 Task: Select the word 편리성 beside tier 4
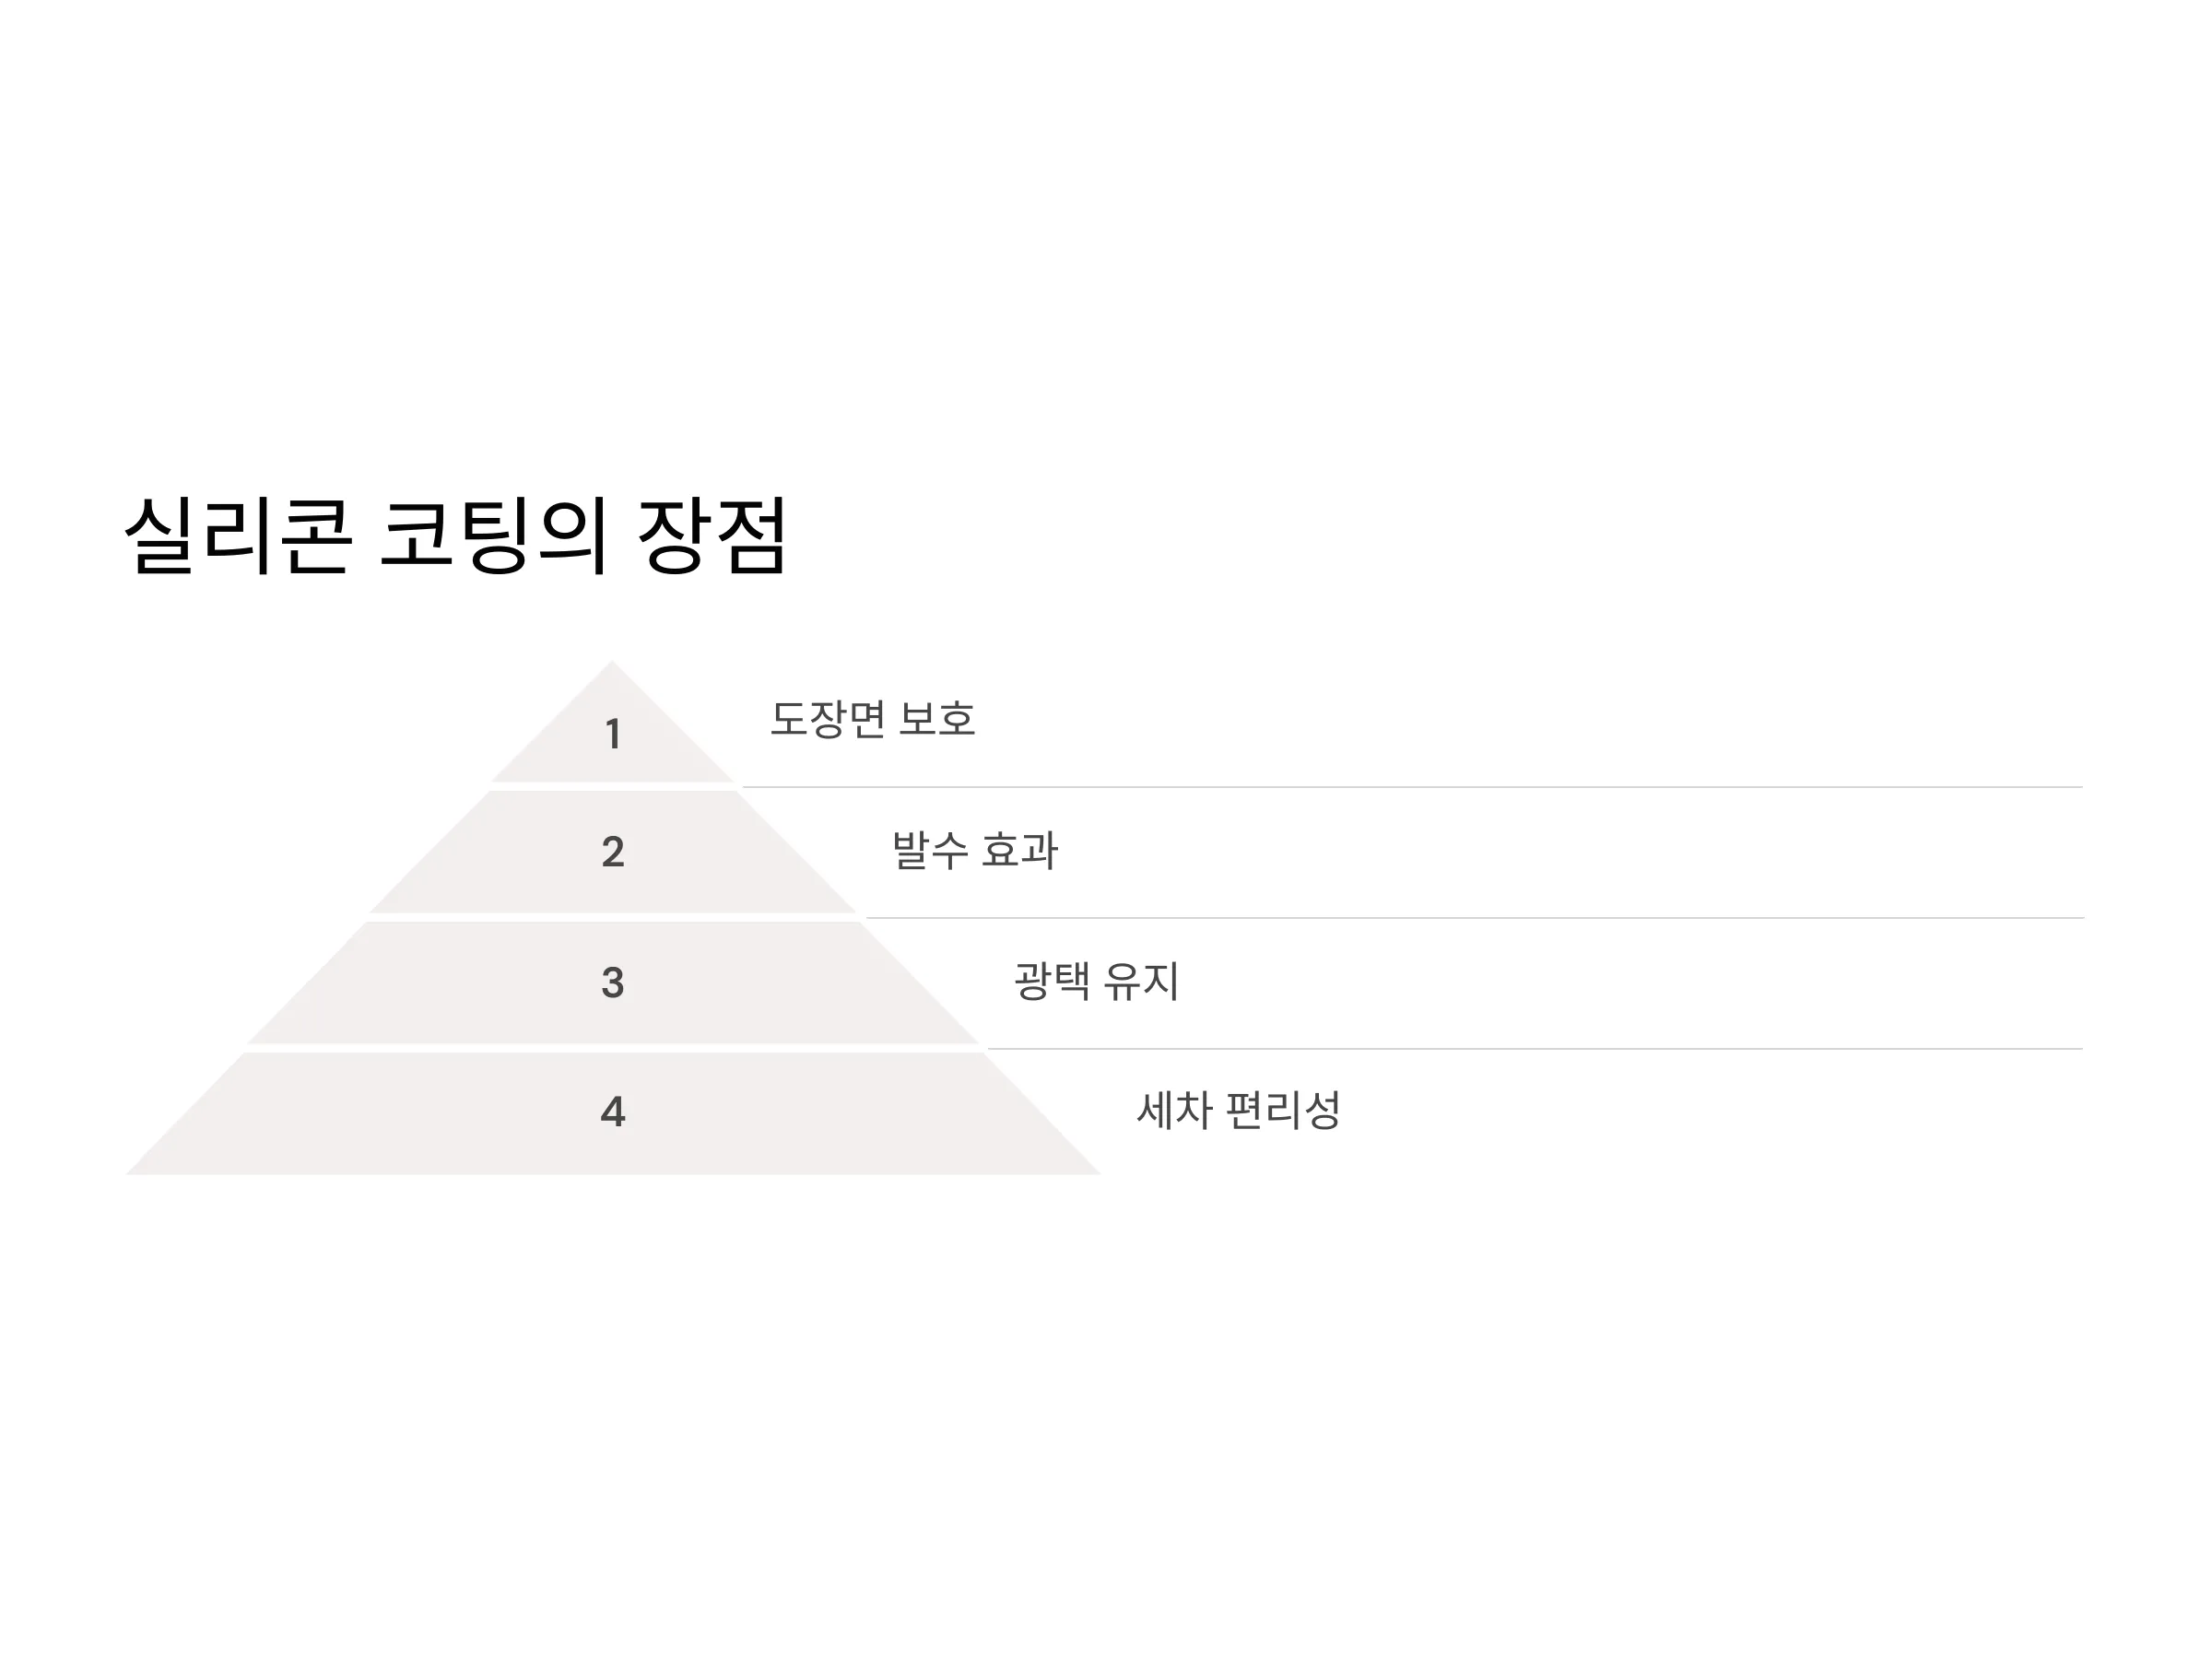1283,1110
